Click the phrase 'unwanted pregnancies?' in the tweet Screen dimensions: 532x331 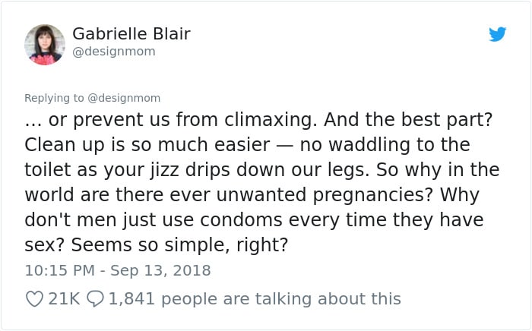pyautogui.click(x=325, y=195)
